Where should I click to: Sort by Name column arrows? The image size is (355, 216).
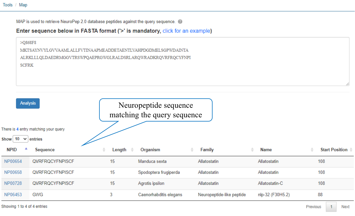(x=312, y=150)
